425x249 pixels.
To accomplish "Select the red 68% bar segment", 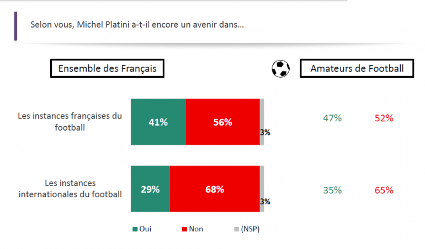I will (x=215, y=189).
